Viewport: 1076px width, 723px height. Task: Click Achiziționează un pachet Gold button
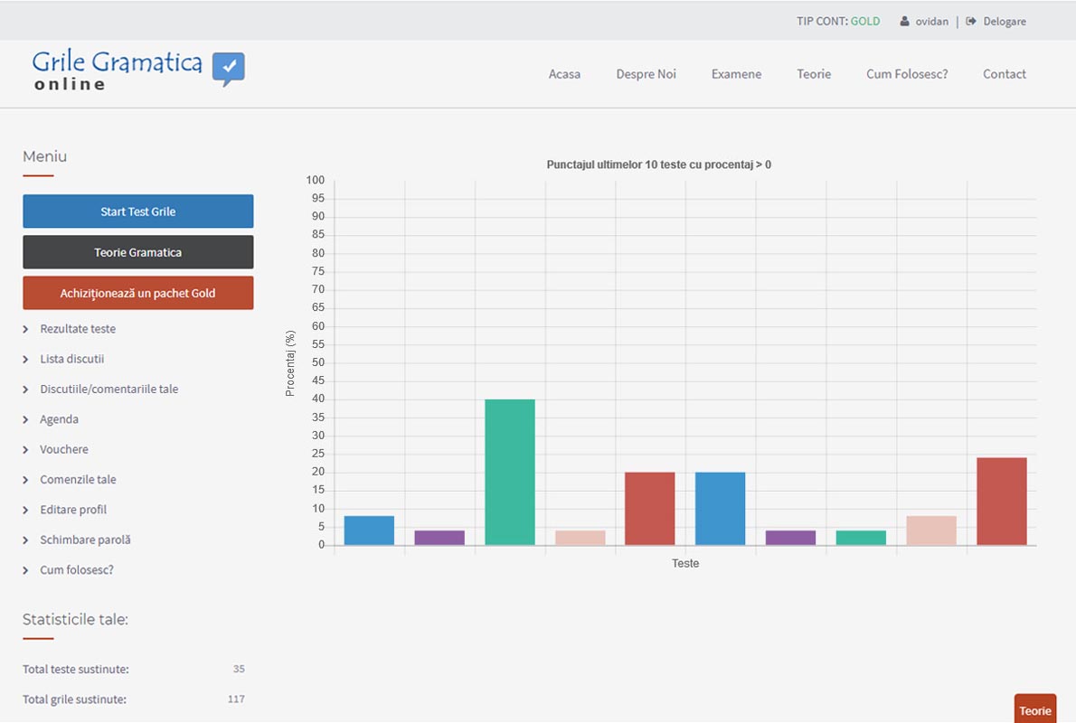coord(137,293)
